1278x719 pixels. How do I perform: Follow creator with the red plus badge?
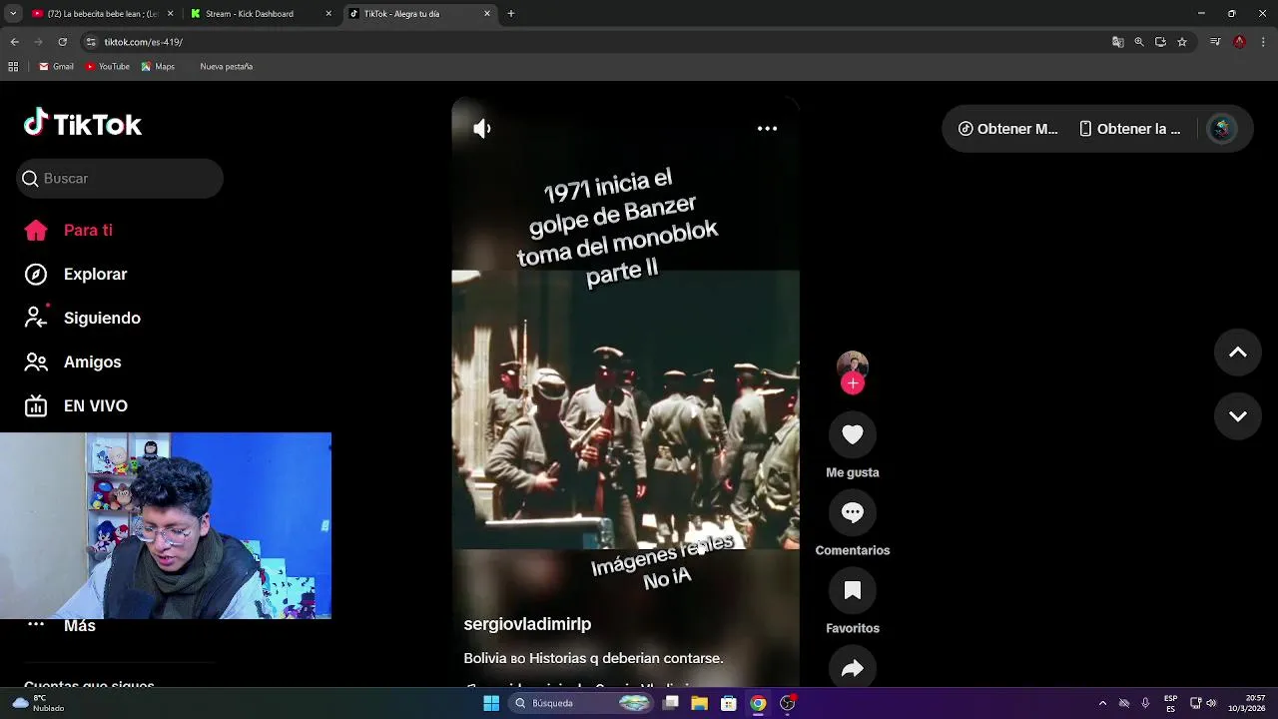(852, 383)
